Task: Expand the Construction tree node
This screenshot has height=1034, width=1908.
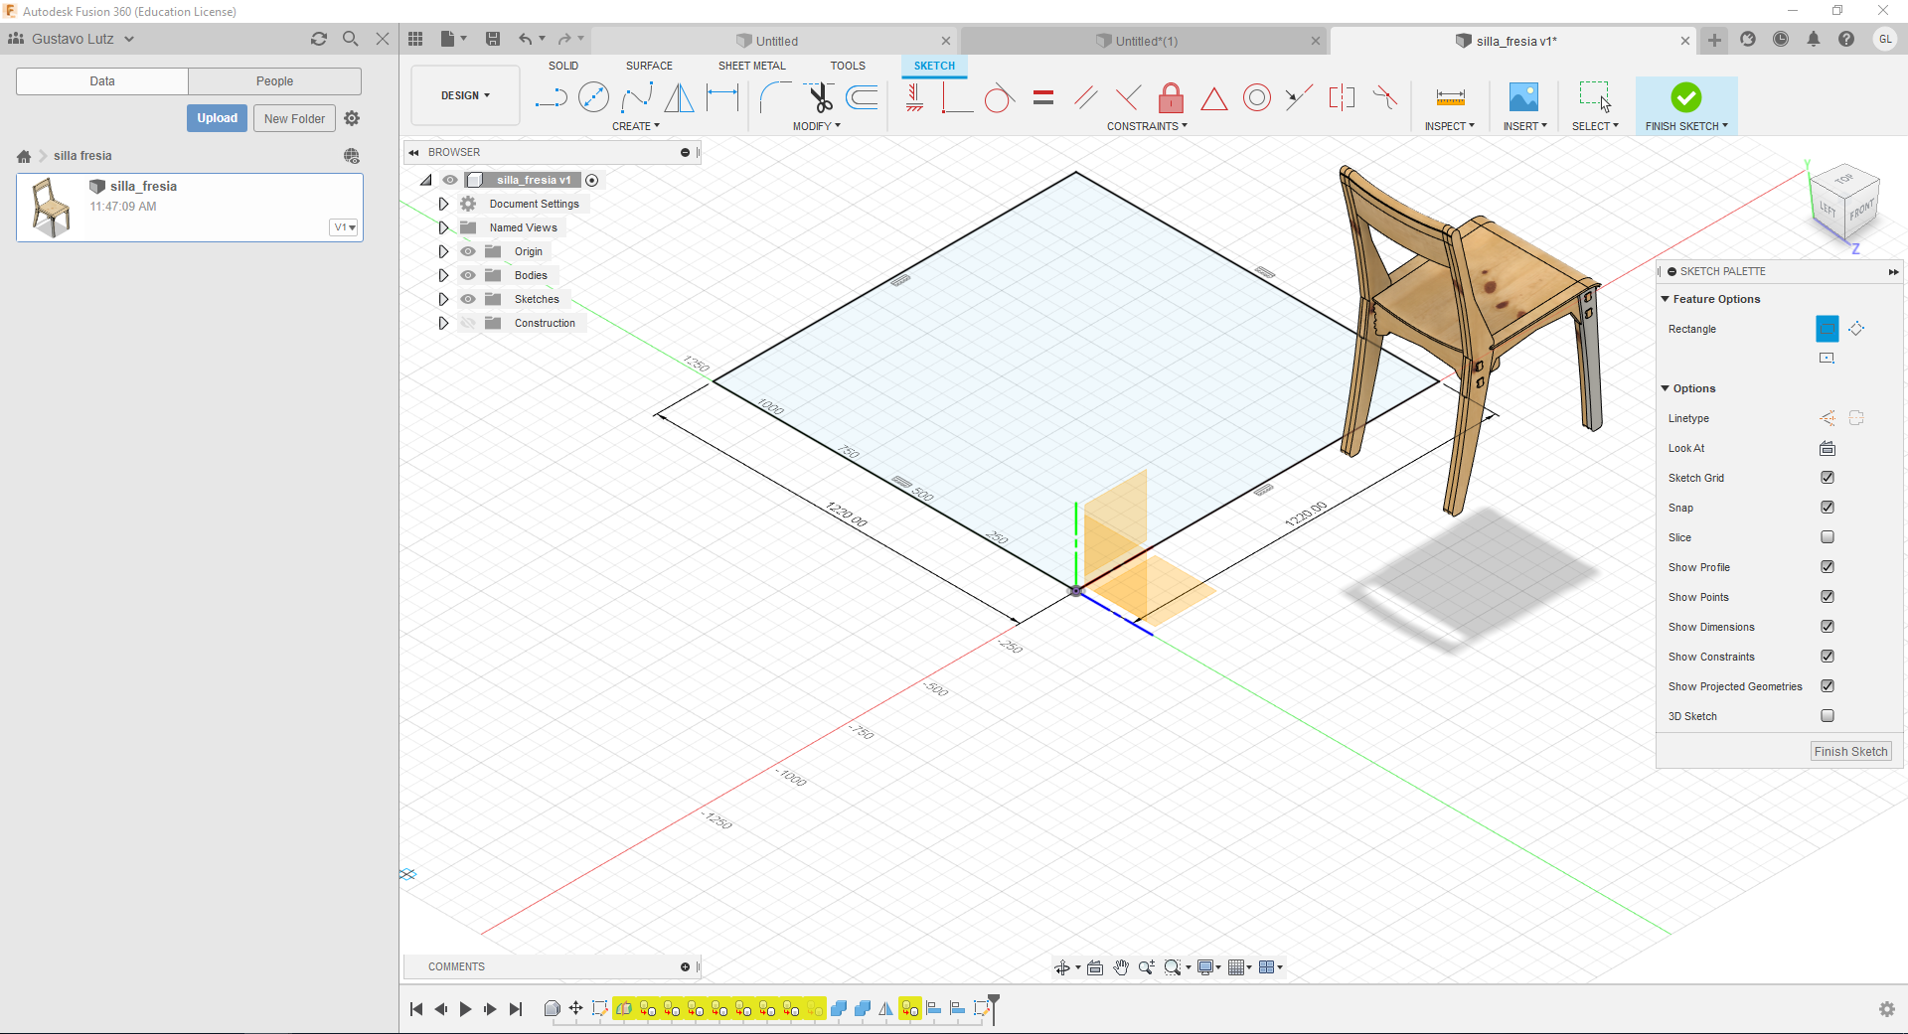Action: click(x=443, y=323)
